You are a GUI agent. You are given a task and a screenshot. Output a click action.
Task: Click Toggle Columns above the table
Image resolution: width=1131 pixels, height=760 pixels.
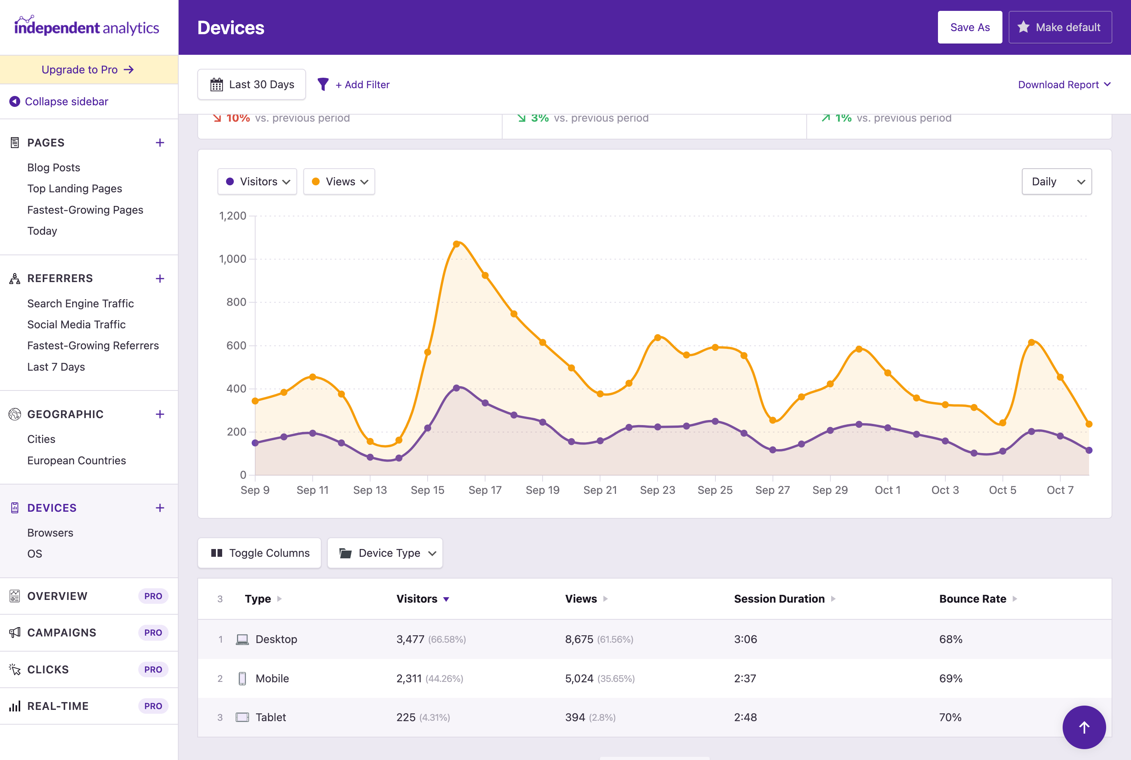coord(259,553)
